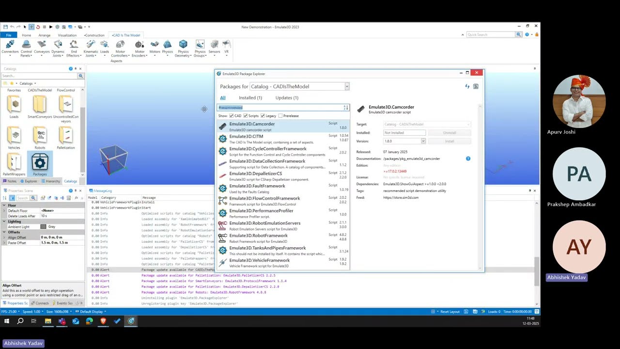Open the Sensors aspect tool
Image resolution: width=620 pixels, height=349 pixels.
[x=214, y=48]
